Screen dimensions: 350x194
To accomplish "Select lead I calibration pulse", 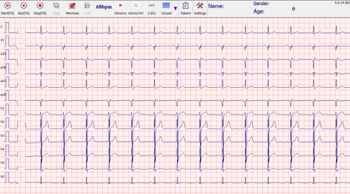I will pos(7,28).
